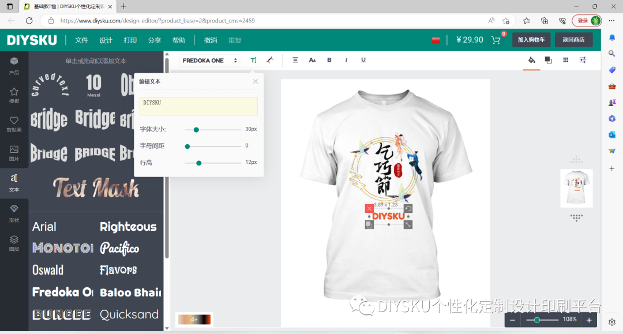Refresh the browser page
Viewport: 623px width, 334px height.
[x=29, y=21]
